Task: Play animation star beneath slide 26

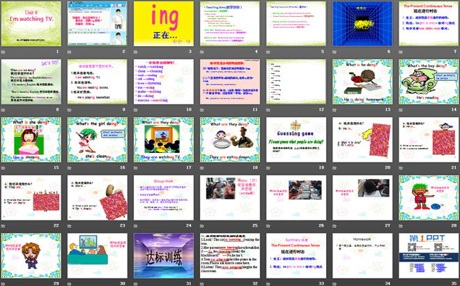Action: coord(268,226)
